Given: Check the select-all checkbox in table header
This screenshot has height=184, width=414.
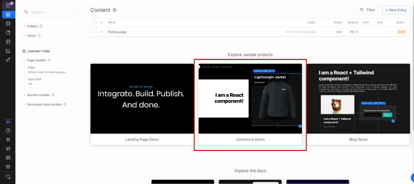Looking at the screenshot, I should (95, 22).
